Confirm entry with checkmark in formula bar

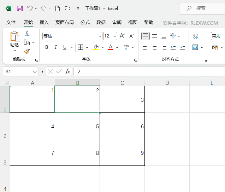pos(59,71)
